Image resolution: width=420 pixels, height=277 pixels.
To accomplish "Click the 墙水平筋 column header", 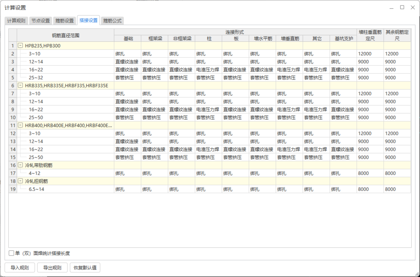I will [263, 38].
